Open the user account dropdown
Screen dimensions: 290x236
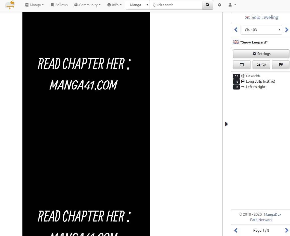(x=232, y=5)
